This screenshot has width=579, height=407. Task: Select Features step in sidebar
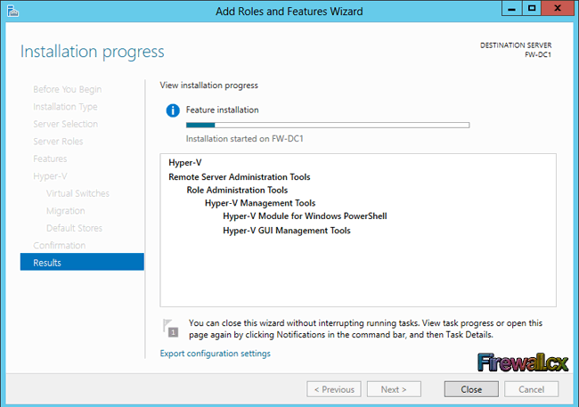pyautogui.click(x=50, y=159)
